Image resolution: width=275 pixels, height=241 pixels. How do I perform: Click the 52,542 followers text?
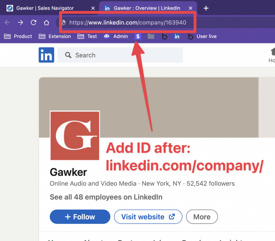coord(211,183)
